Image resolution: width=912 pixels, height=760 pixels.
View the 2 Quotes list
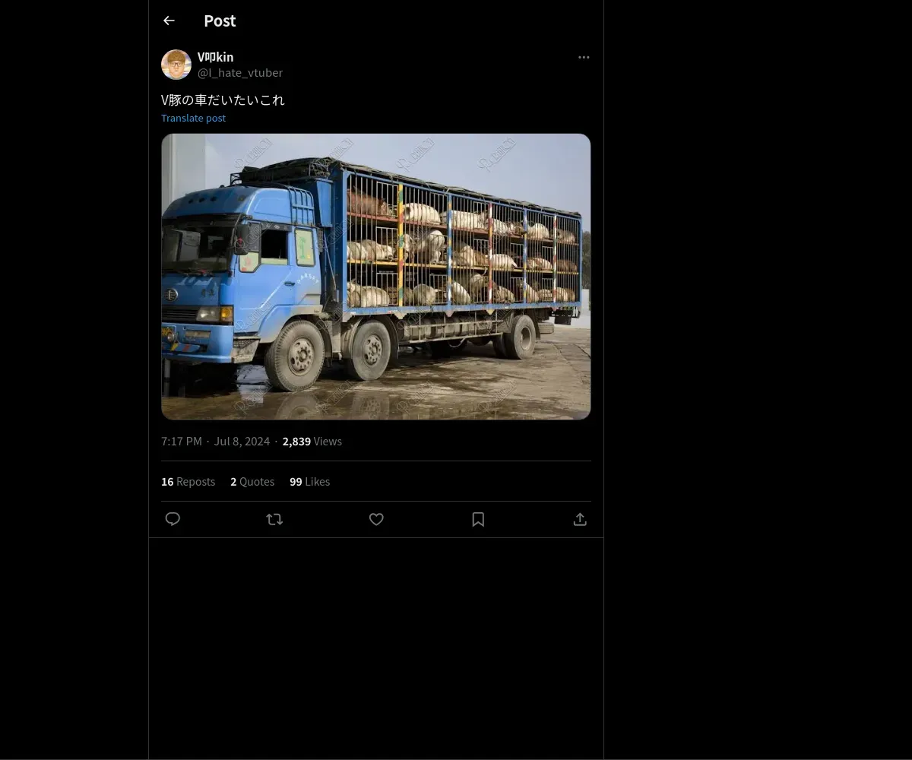click(252, 482)
